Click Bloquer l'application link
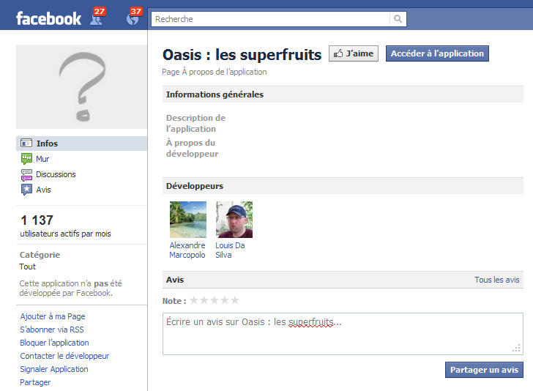Viewport: 533px width, 391px height. point(54,343)
